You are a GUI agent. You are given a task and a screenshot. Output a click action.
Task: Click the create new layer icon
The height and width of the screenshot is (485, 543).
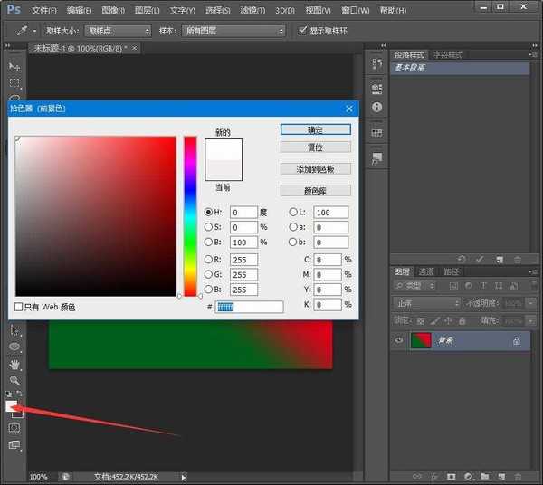(501, 476)
